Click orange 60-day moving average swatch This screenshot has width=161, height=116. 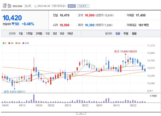click(16, 43)
